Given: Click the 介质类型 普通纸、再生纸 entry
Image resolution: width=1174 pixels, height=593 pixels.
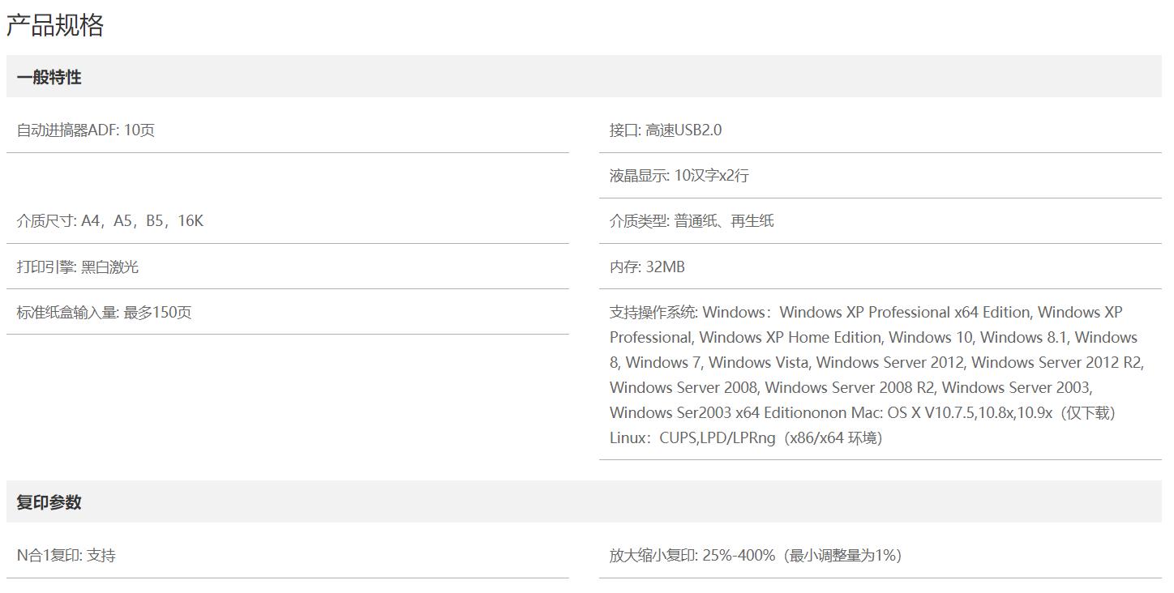Looking at the screenshot, I should [x=691, y=221].
